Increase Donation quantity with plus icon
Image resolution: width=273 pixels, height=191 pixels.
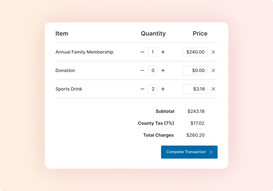[163, 70]
